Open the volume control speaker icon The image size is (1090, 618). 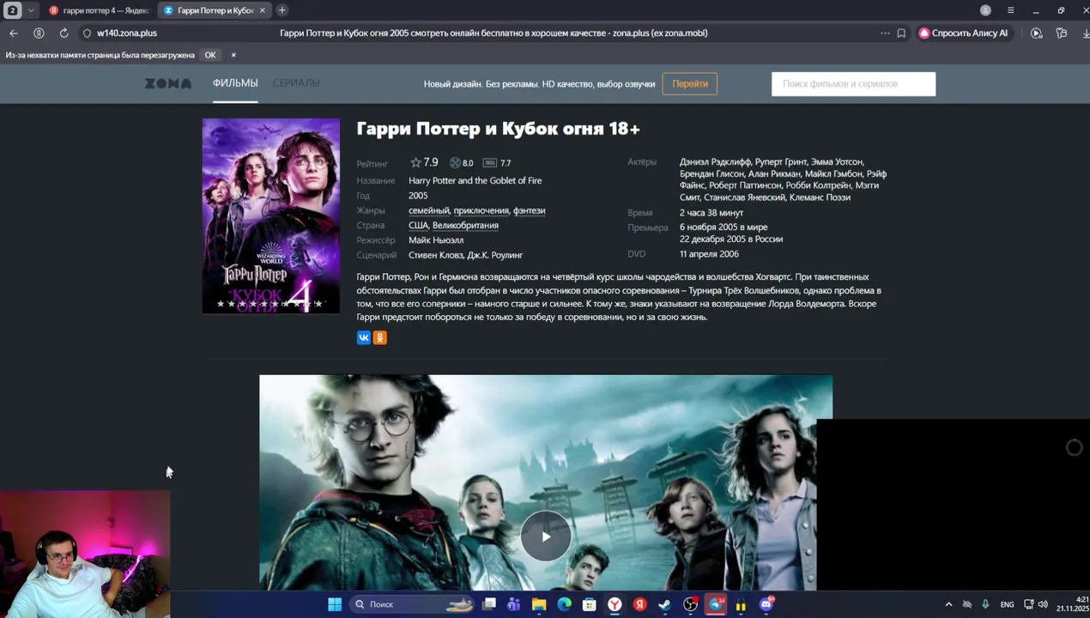tap(1043, 604)
